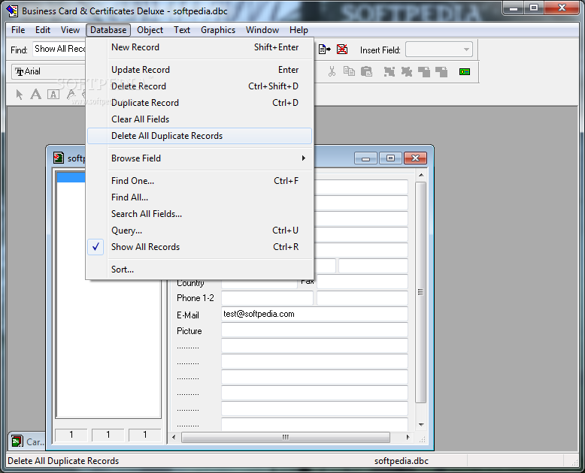Choose Delete All Duplicate Records
The width and height of the screenshot is (585, 473).
[x=199, y=136]
